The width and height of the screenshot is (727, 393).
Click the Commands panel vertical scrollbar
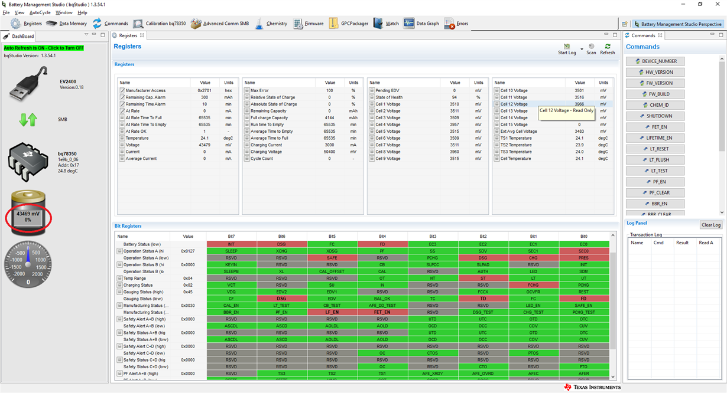coord(722,106)
